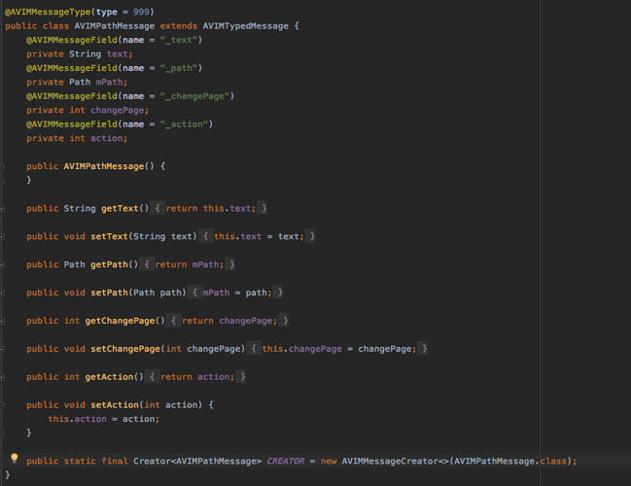Click the "_text" string literal
Viewport: 631px width, 486px height.
(179, 40)
